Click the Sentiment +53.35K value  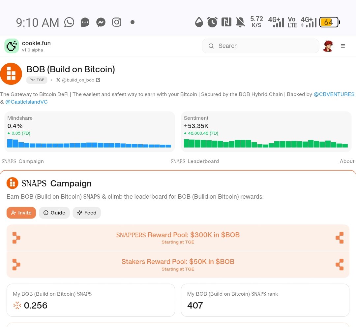pos(196,126)
